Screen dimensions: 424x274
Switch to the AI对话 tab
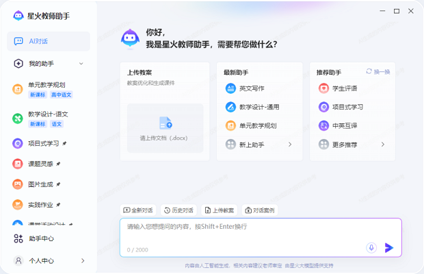click(x=48, y=41)
